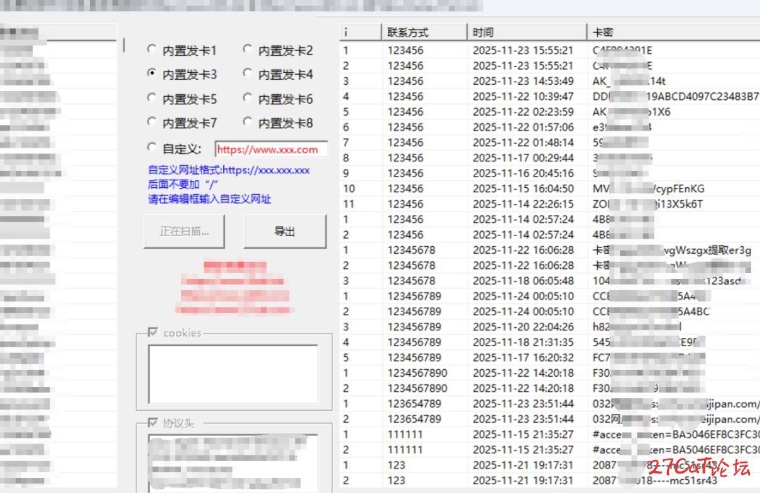Choose 内置发卡7 radio option

(x=151, y=122)
